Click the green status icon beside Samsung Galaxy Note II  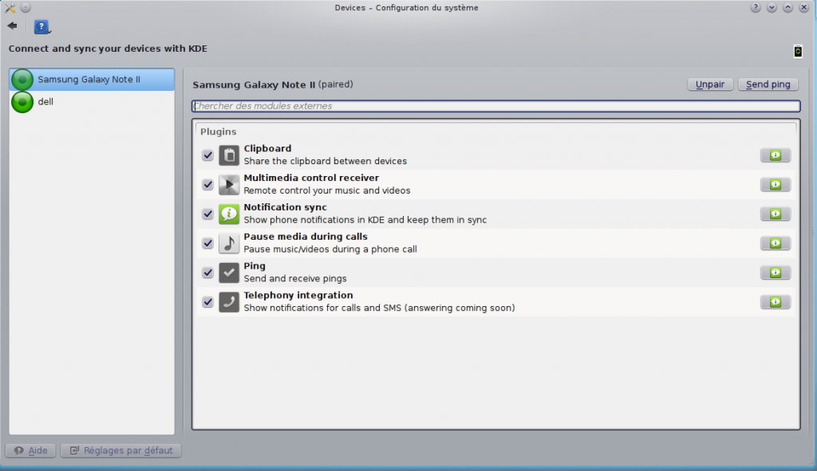point(22,80)
